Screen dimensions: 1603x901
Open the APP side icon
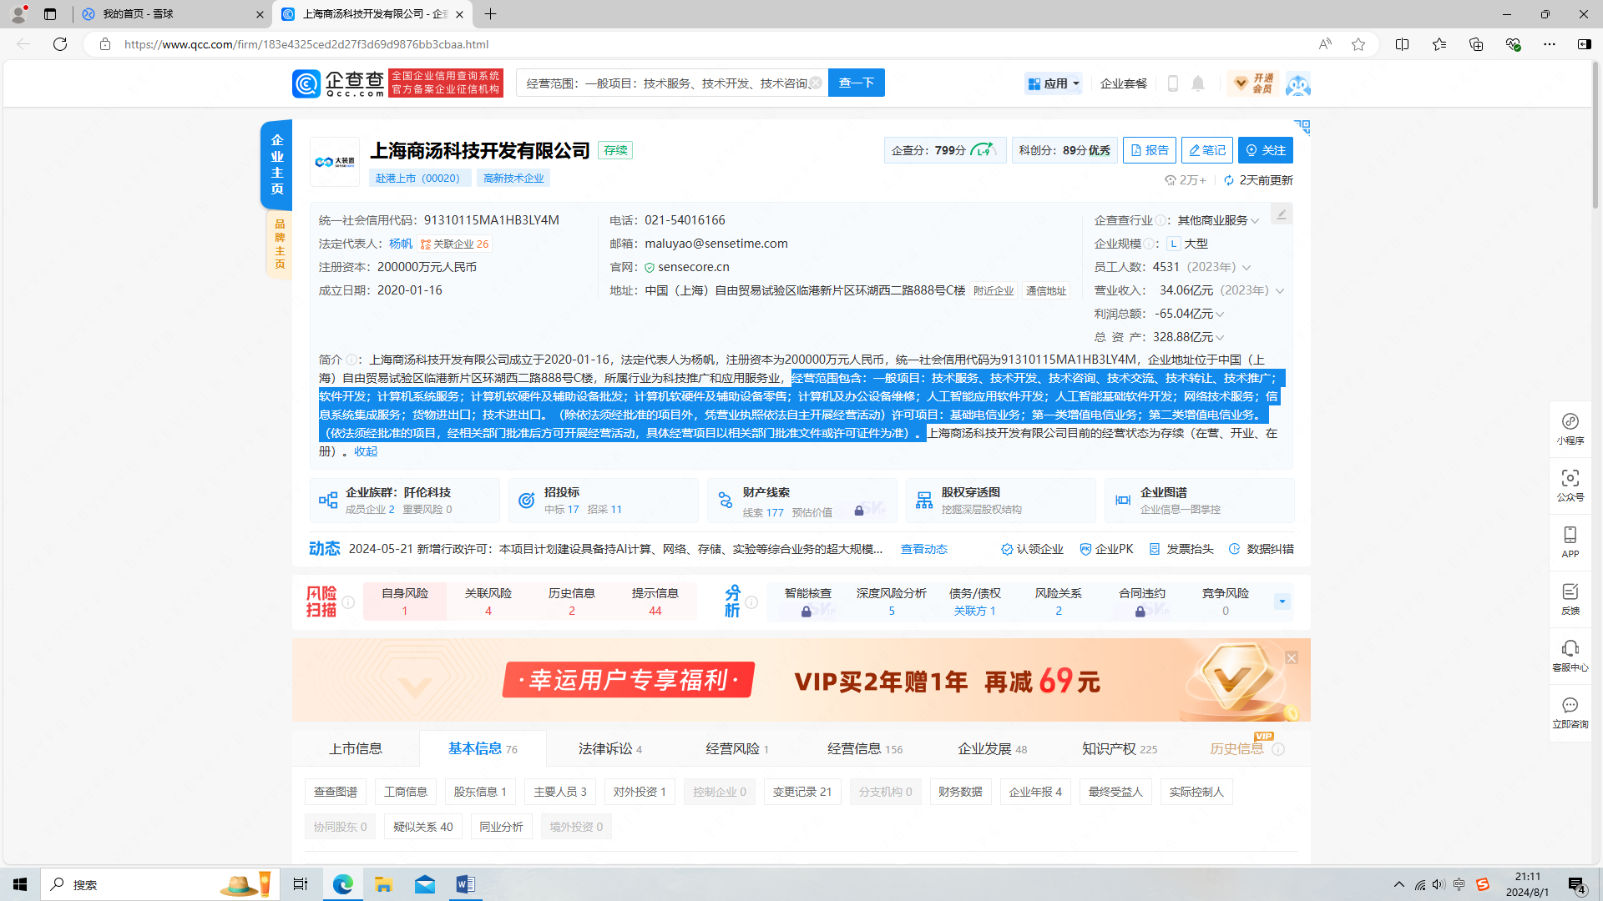pos(1570,541)
